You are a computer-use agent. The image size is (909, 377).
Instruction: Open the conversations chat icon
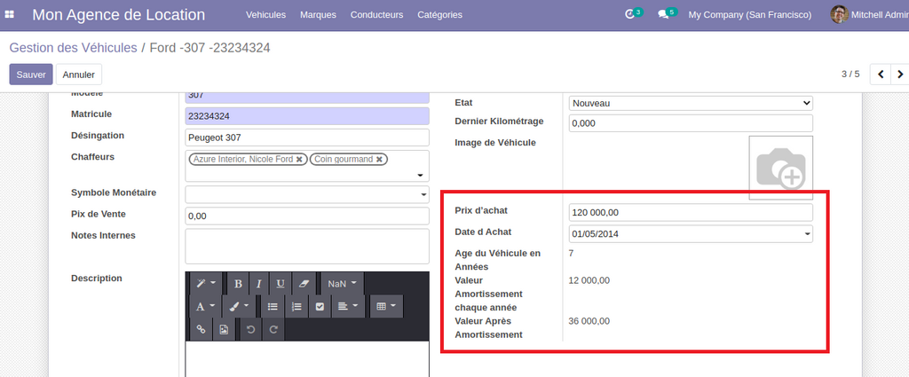663,14
